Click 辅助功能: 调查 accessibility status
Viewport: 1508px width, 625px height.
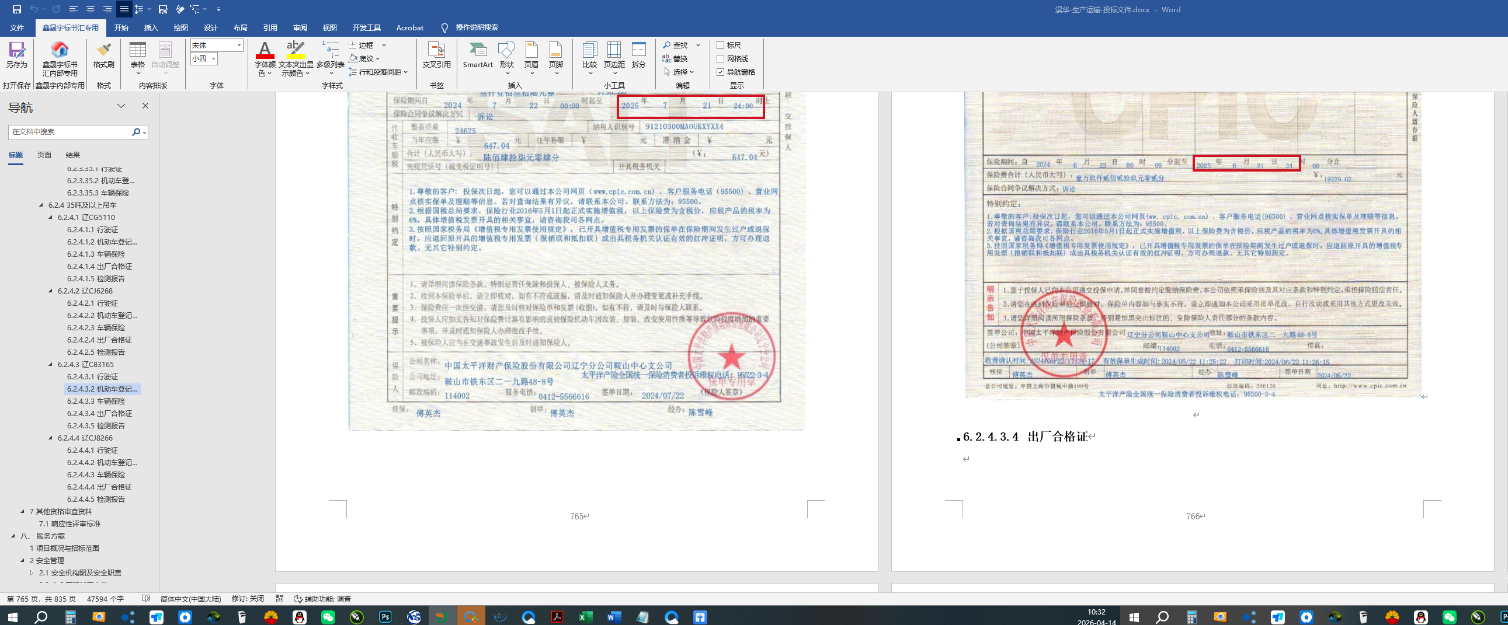[322, 599]
